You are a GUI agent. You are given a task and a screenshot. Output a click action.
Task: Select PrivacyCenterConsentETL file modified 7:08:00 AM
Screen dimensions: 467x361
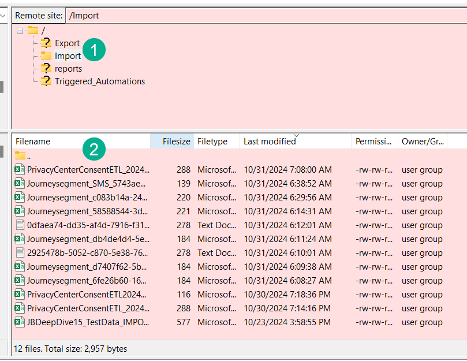coord(88,170)
